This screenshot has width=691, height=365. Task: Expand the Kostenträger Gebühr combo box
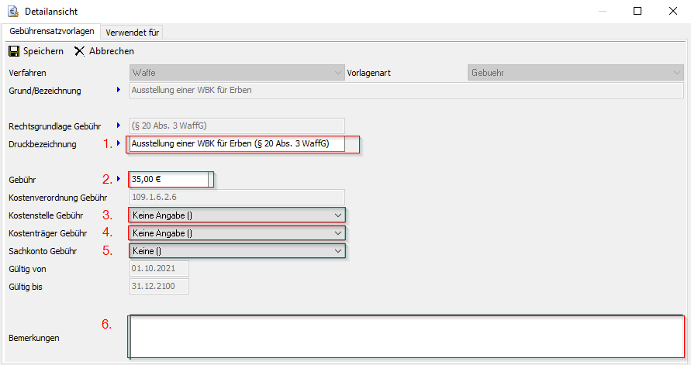click(x=337, y=232)
